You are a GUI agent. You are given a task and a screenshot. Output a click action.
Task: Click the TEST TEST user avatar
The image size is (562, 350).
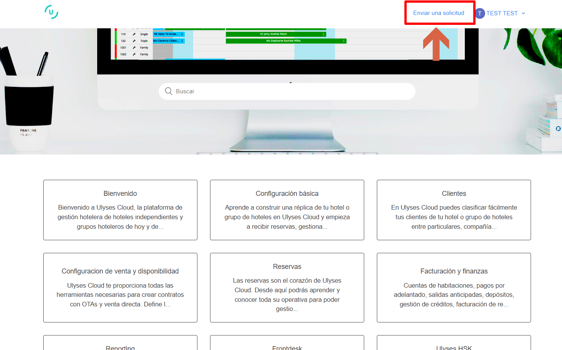480,13
